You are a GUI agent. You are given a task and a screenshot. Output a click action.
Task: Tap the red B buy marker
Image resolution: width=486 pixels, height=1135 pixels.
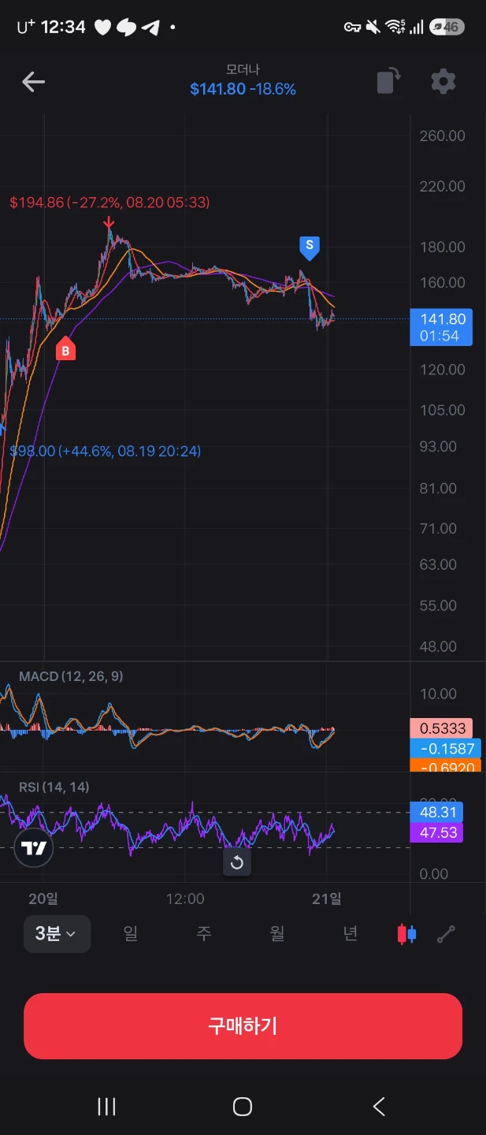pos(65,348)
